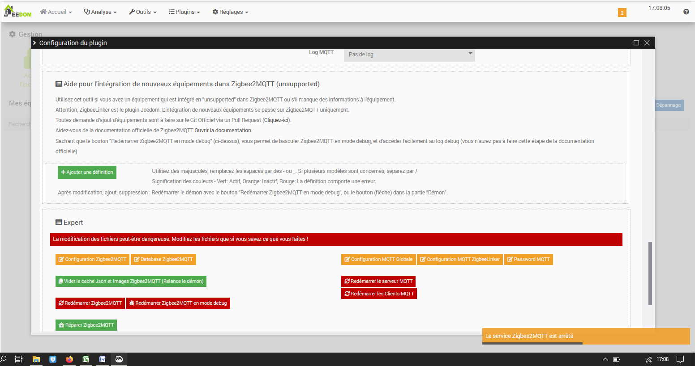The width and height of the screenshot is (695, 366).
Task: Show hidden system tray icons
Action: pyautogui.click(x=605, y=359)
